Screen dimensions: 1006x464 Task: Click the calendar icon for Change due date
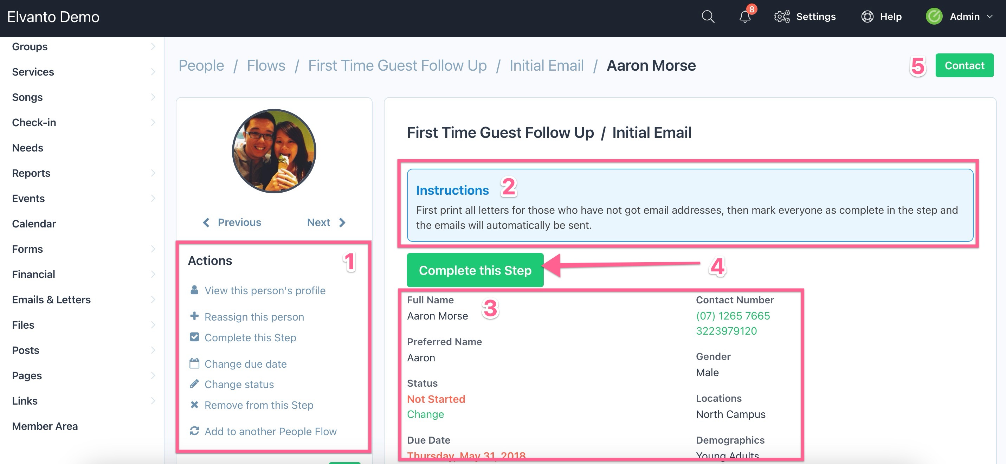tap(194, 363)
